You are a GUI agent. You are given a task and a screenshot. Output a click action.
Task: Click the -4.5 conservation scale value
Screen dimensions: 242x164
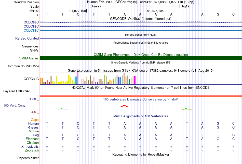coord(33,112)
